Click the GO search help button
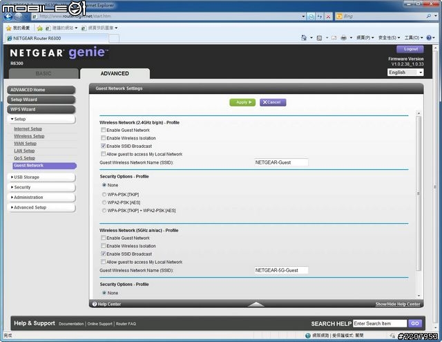This screenshot has width=442, height=342. pyautogui.click(x=415, y=323)
